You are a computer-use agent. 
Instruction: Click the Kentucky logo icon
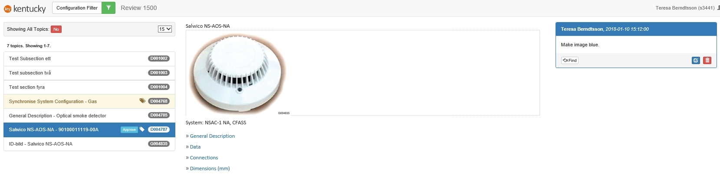tap(7, 9)
